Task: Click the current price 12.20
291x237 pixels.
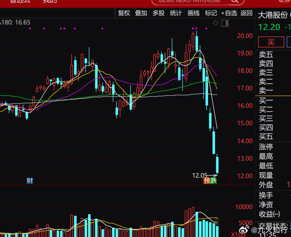Action: tap(269, 27)
